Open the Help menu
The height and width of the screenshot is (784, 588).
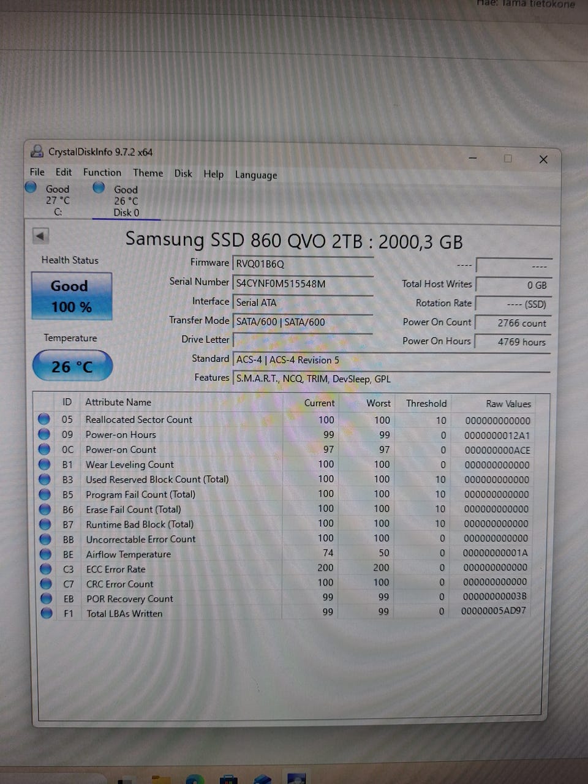pos(214,174)
